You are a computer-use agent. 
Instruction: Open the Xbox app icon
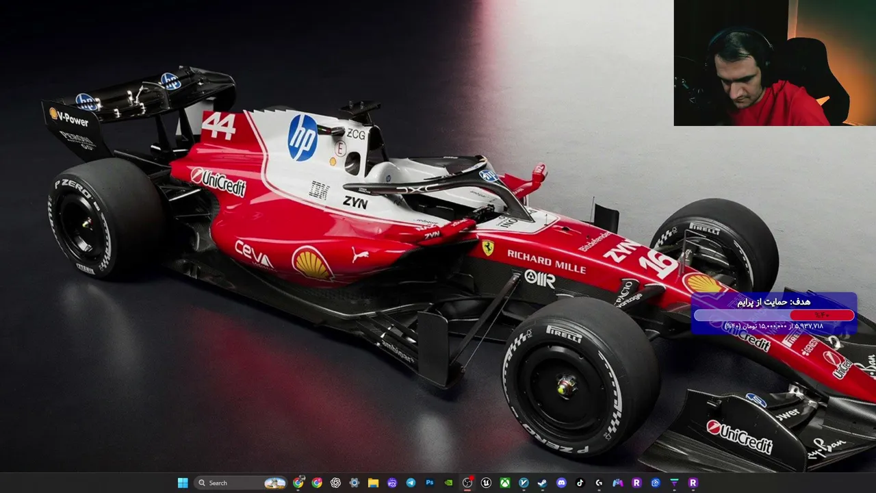click(505, 483)
